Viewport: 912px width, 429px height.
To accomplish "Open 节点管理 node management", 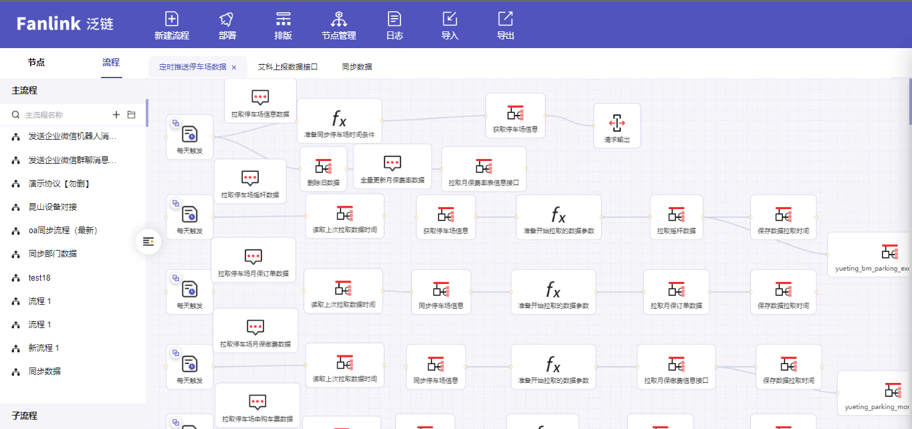I will [338, 20].
